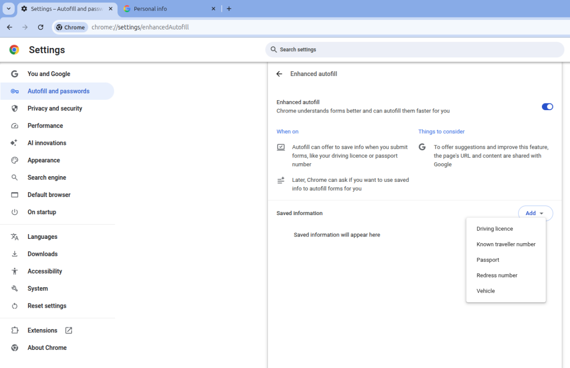
Task: Go to About Chrome page
Action: [x=47, y=348]
